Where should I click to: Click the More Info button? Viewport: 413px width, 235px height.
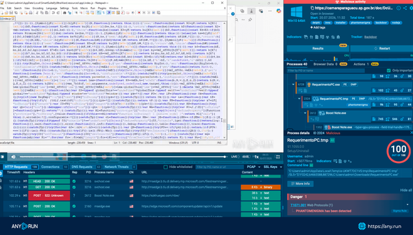[x=300, y=184]
